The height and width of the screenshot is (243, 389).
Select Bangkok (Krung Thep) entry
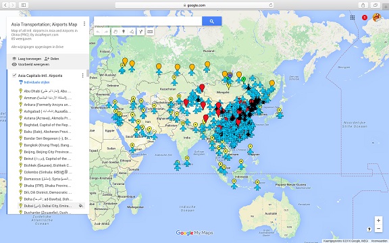pyautogui.click(x=48, y=145)
